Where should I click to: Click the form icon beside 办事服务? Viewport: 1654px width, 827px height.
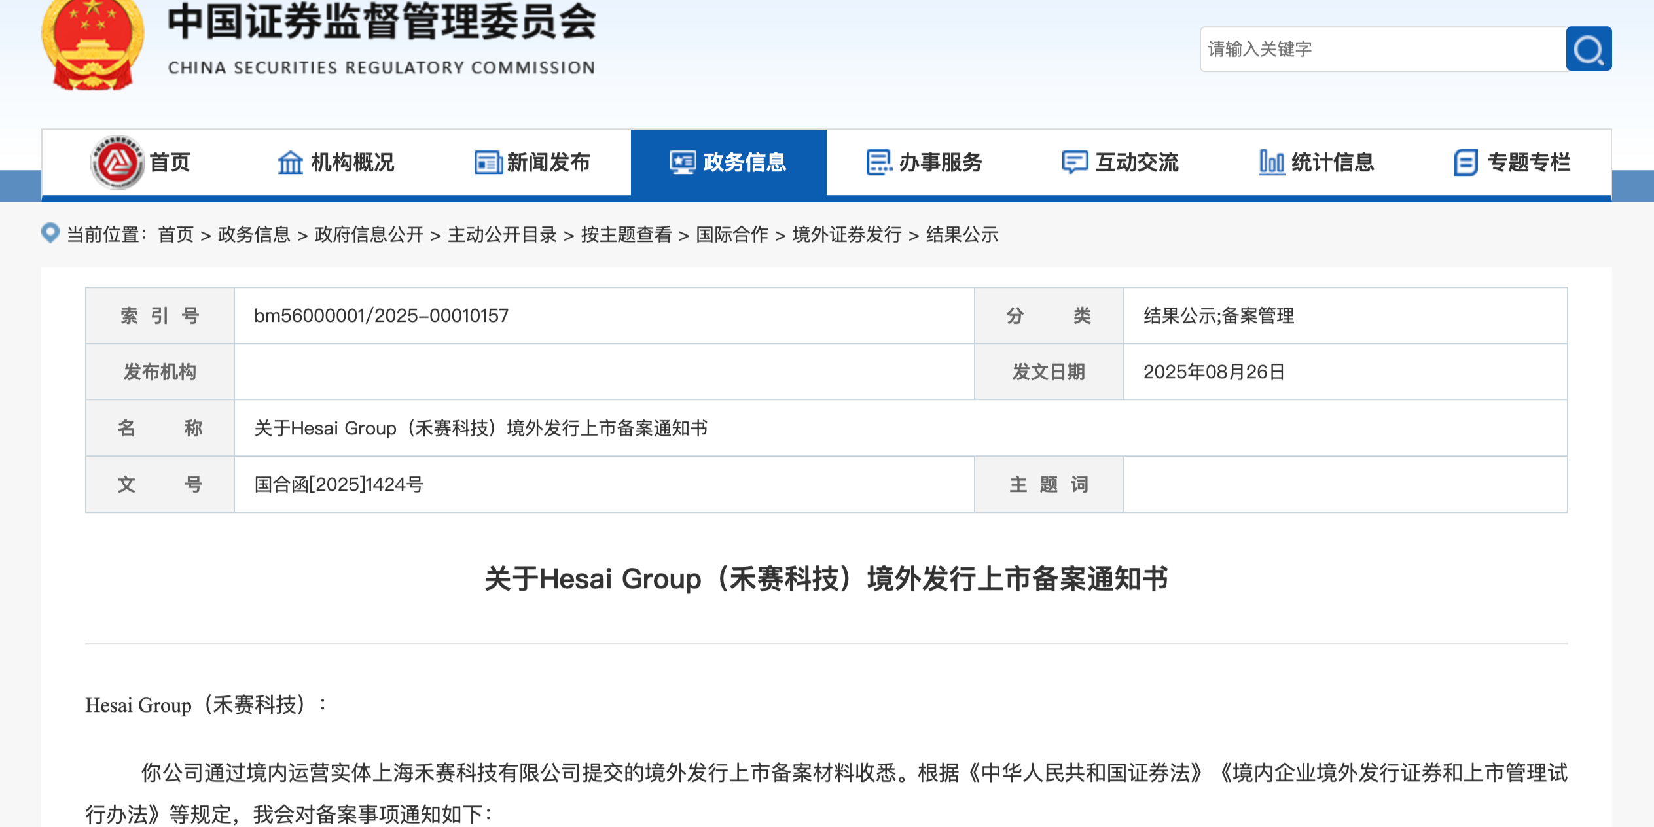(879, 162)
